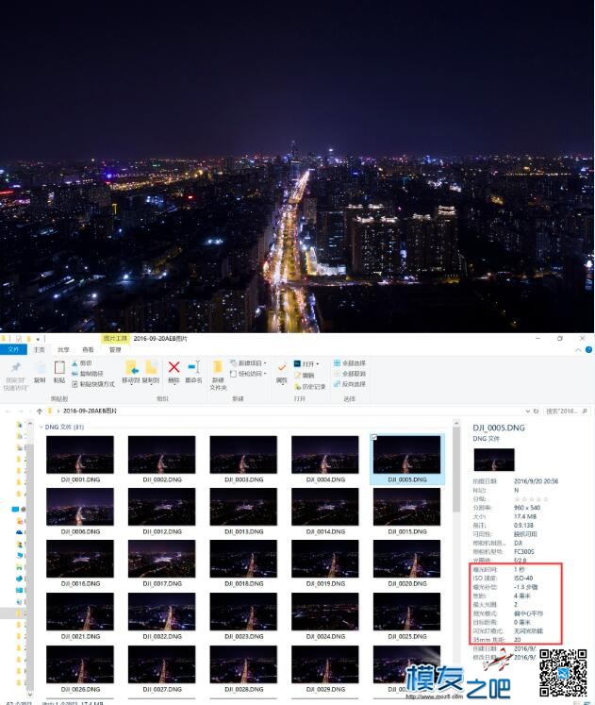Collapse the DNG files group header
Image resolution: width=595 pixels, height=705 pixels.
[41, 428]
